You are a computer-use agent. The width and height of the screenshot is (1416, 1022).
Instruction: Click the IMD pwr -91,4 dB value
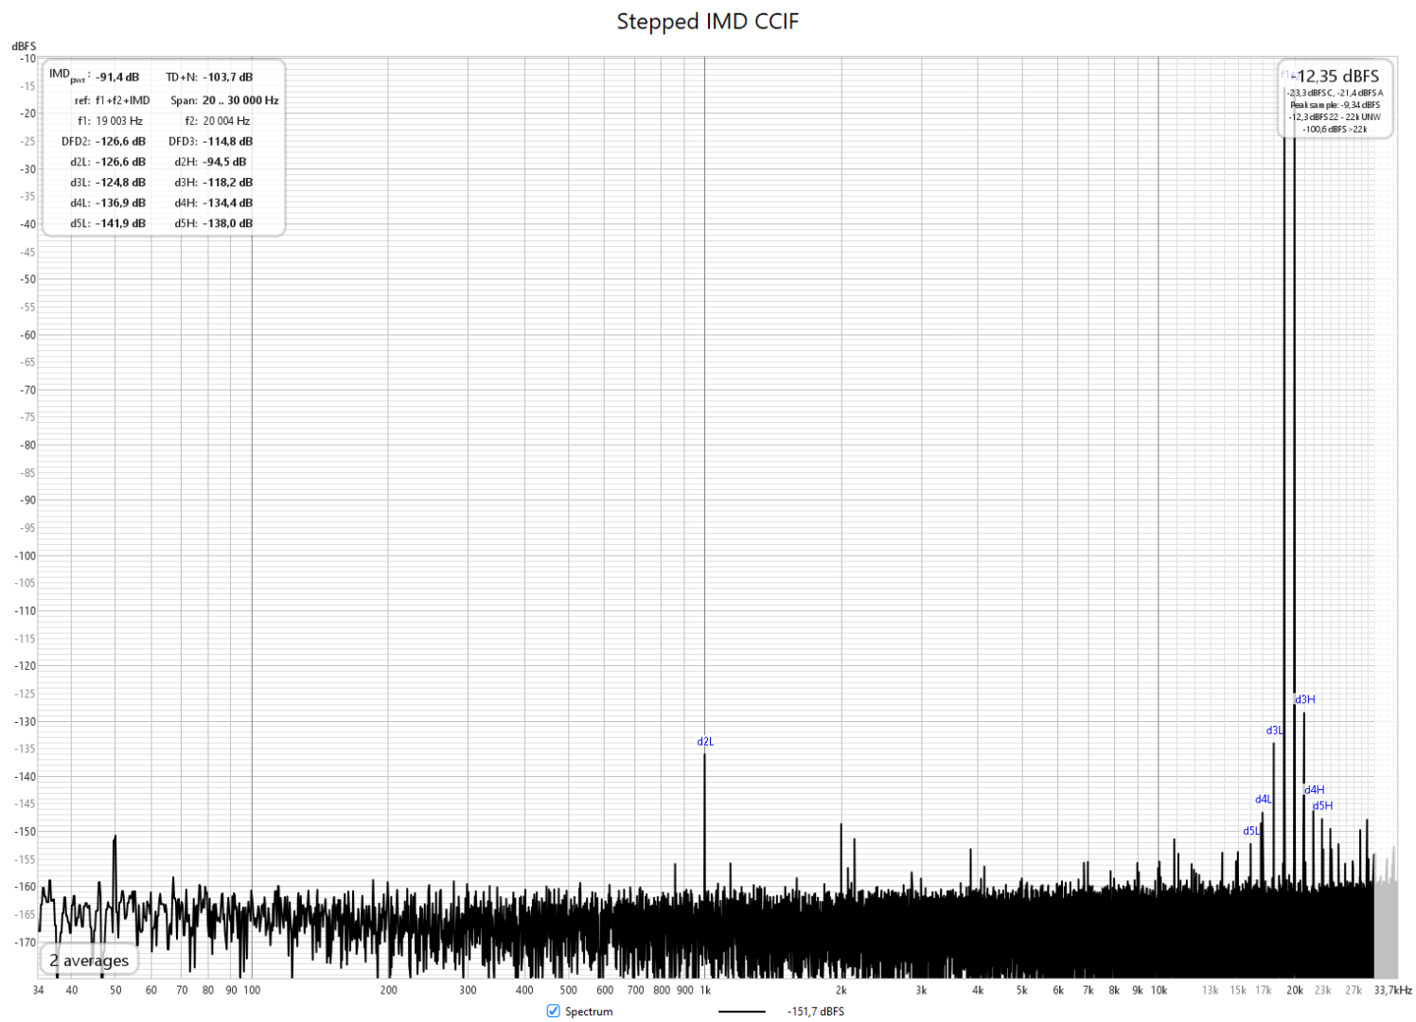(x=117, y=78)
